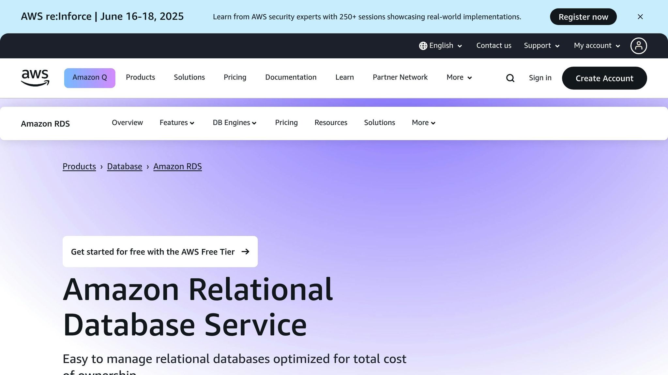Screen dimensions: 668x375
Task: Expand the DB Engines dropdown
Action: [x=235, y=123]
